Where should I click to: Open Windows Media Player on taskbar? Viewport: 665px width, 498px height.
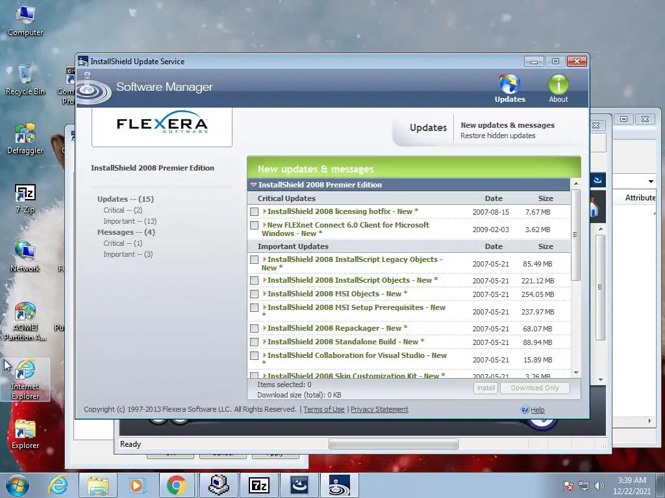click(x=138, y=485)
